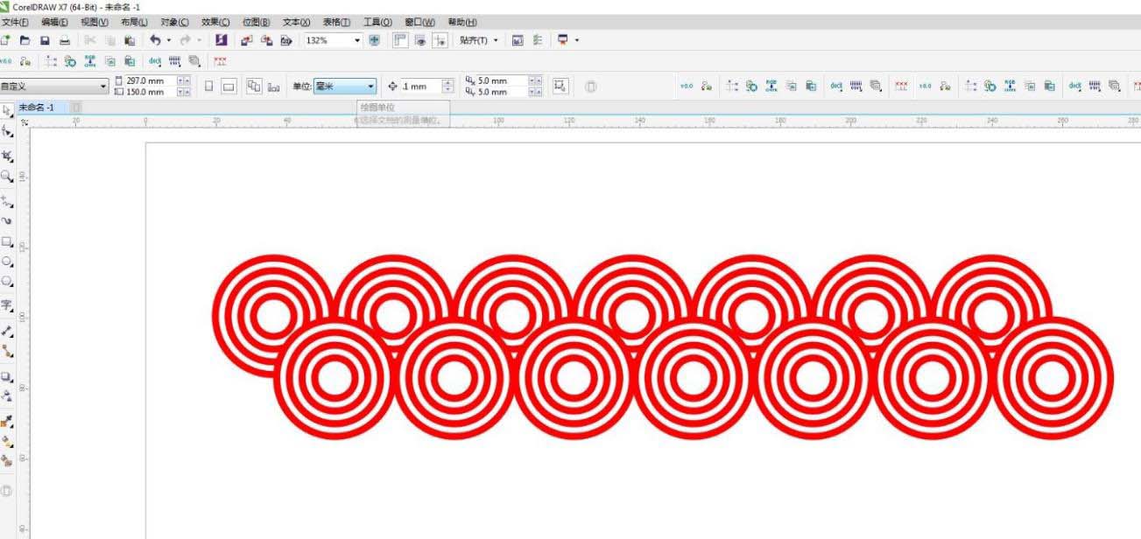Select the Ellipse tool

(x=7, y=262)
